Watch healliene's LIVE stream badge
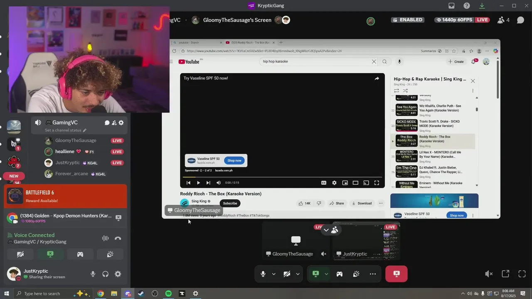The image size is (532, 299). pyautogui.click(x=117, y=152)
